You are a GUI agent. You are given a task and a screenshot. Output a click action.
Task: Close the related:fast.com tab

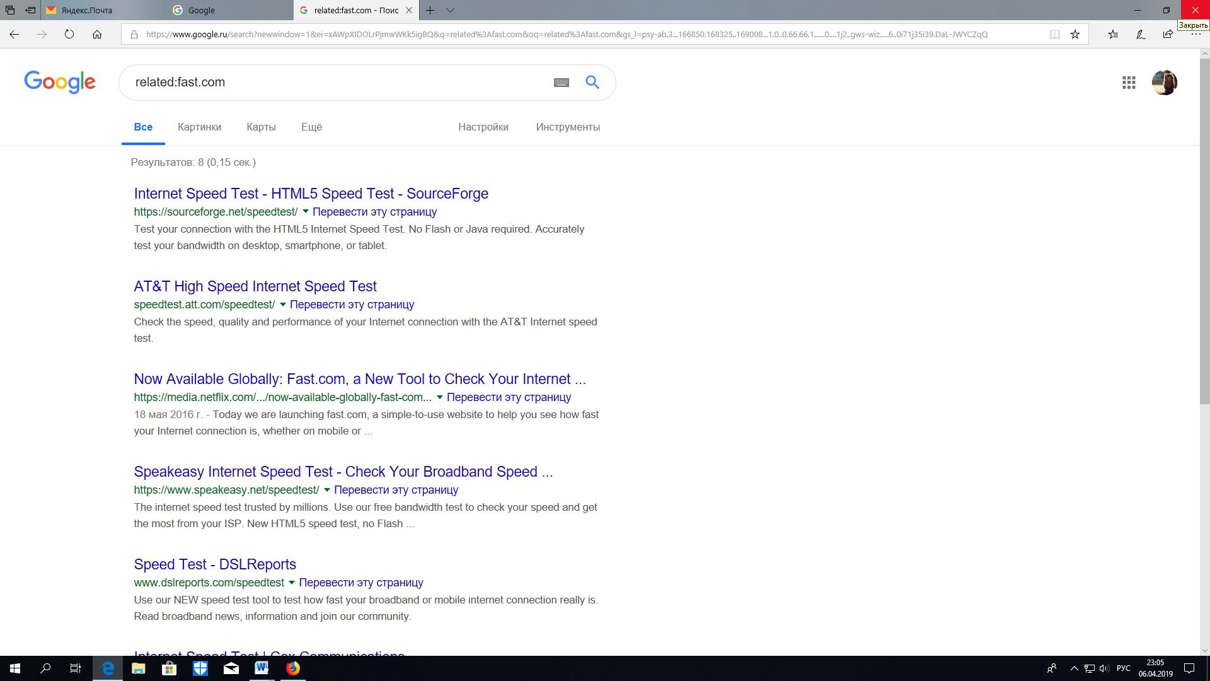tap(409, 10)
